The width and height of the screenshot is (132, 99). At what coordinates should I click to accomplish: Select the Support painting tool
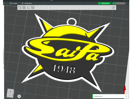tap(80, 7)
